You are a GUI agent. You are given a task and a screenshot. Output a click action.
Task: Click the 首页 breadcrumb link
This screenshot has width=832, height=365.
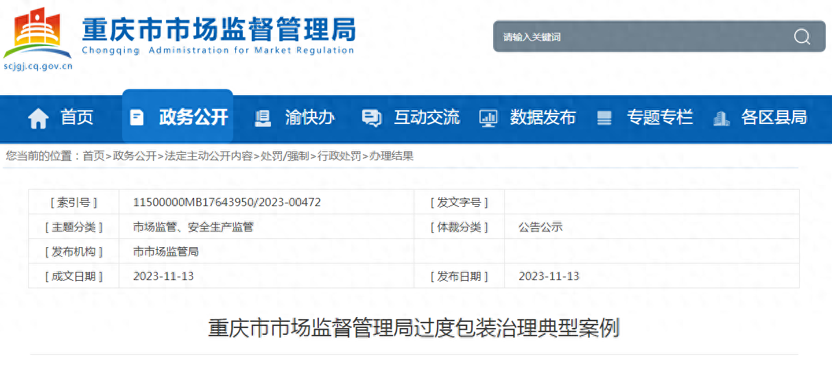click(x=93, y=156)
